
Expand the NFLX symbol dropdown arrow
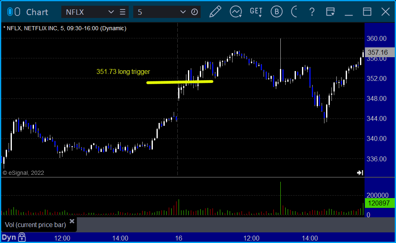[x=111, y=12]
